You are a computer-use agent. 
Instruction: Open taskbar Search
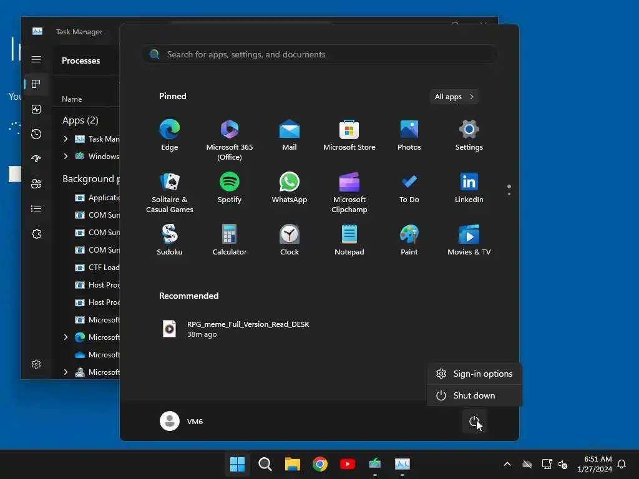(265, 464)
